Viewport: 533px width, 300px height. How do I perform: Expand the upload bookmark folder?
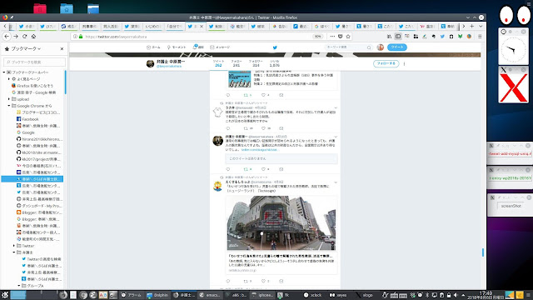click(x=9, y=99)
